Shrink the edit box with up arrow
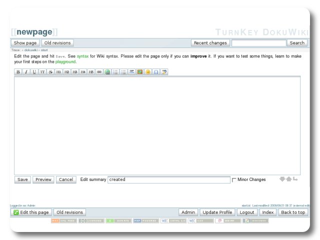 pos(289,179)
